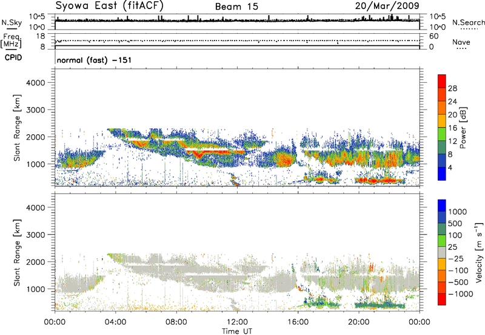Click the 'Time UT' axis label
This screenshot has height=335, width=485.
(x=237, y=331)
